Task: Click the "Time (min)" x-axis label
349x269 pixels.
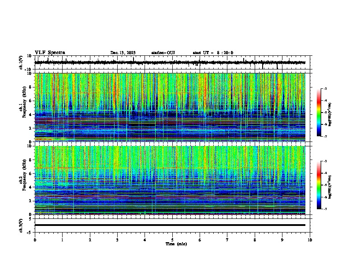Action: [x=176, y=244]
